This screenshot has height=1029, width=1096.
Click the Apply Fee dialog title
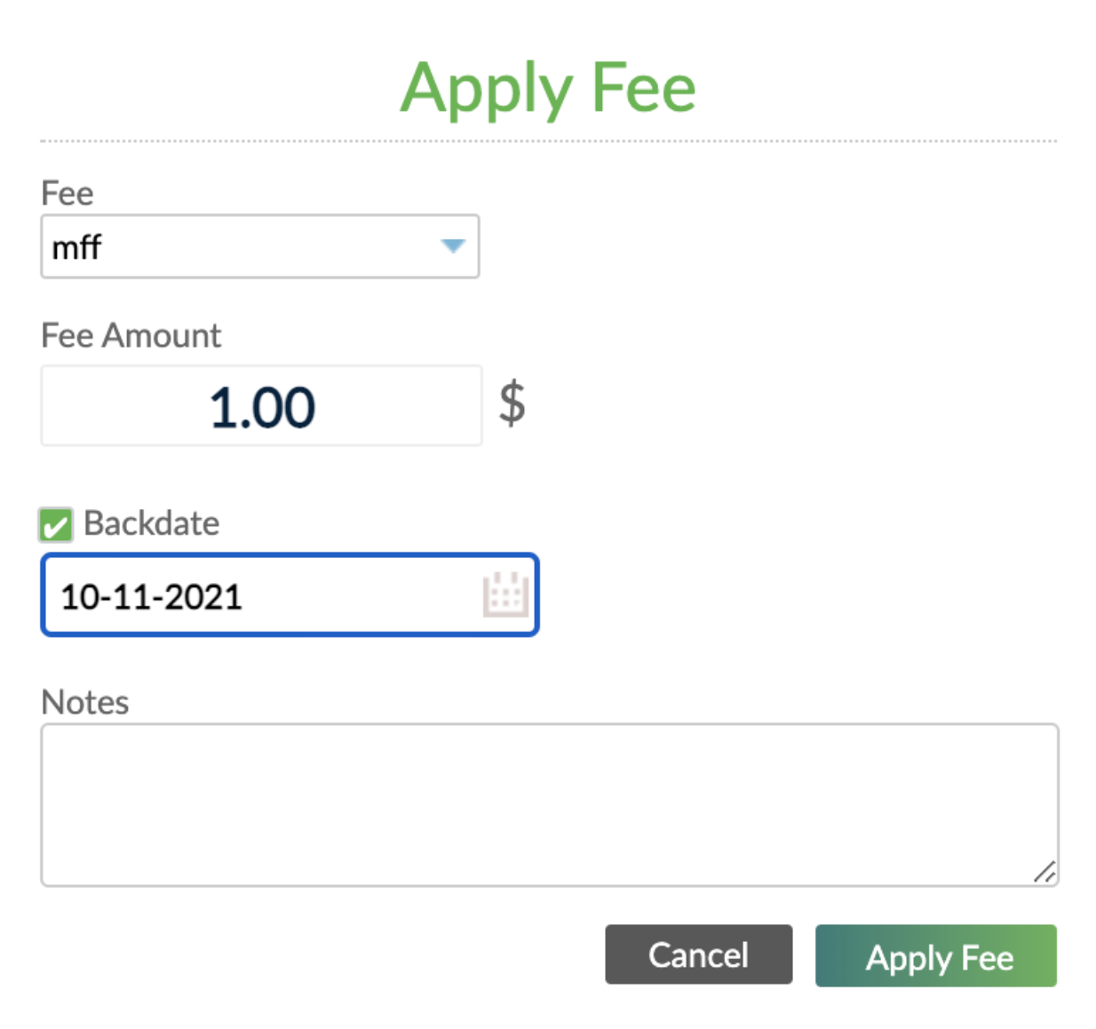click(548, 86)
